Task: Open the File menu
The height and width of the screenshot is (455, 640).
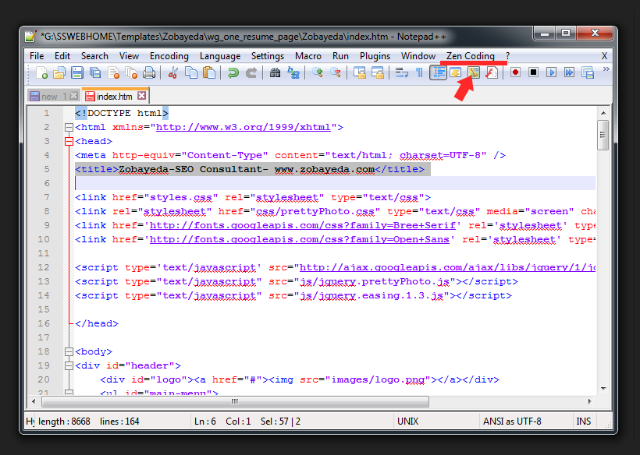Action: pyautogui.click(x=37, y=56)
